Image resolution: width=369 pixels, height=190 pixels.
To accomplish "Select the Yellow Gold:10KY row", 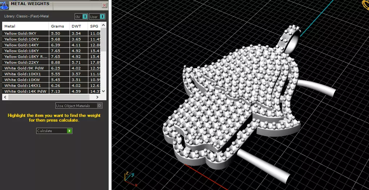I will [x=51, y=39].
